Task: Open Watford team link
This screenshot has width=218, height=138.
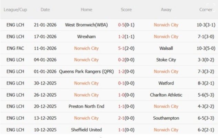Action: [x=166, y=83]
